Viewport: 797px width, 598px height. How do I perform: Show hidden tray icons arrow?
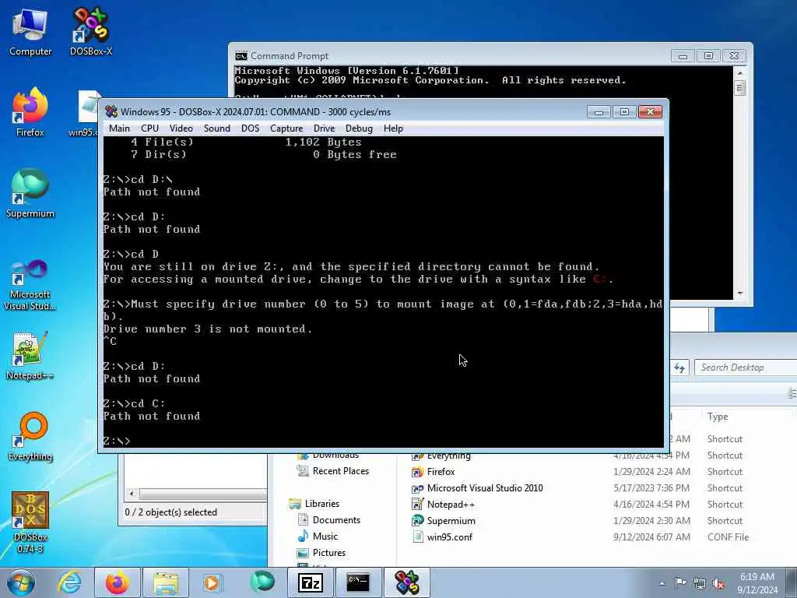pos(662,583)
